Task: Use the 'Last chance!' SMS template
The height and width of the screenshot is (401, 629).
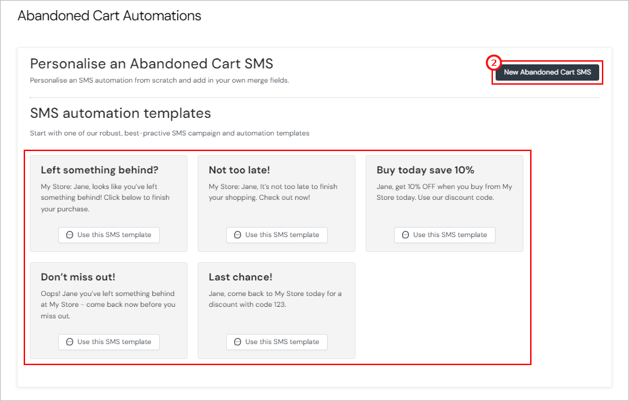Action: click(x=277, y=342)
